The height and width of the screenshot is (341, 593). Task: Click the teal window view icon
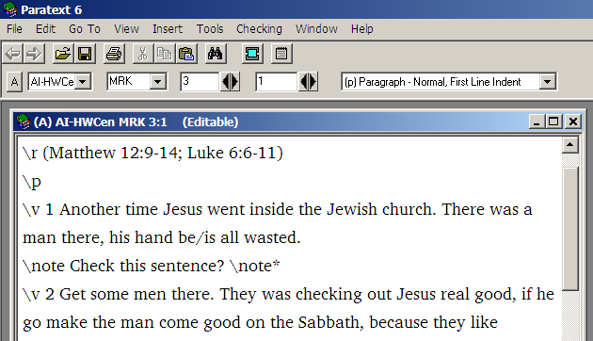pos(252,54)
